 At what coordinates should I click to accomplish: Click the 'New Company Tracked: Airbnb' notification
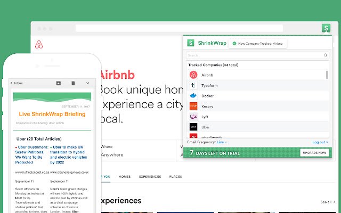[x=258, y=44]
